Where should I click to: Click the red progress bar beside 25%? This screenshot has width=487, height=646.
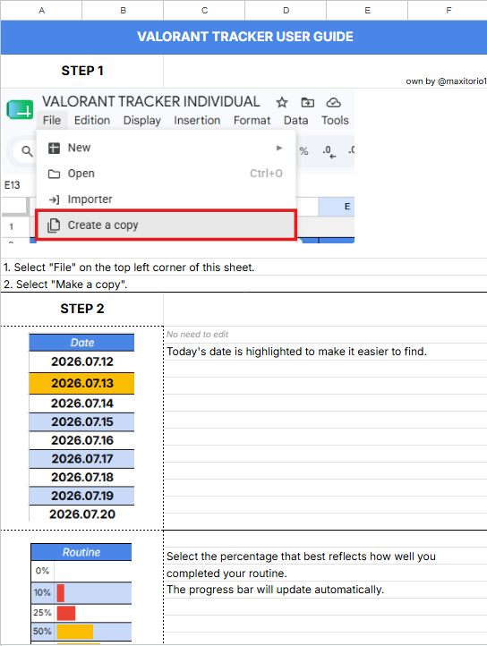click(x=66, y=613)
